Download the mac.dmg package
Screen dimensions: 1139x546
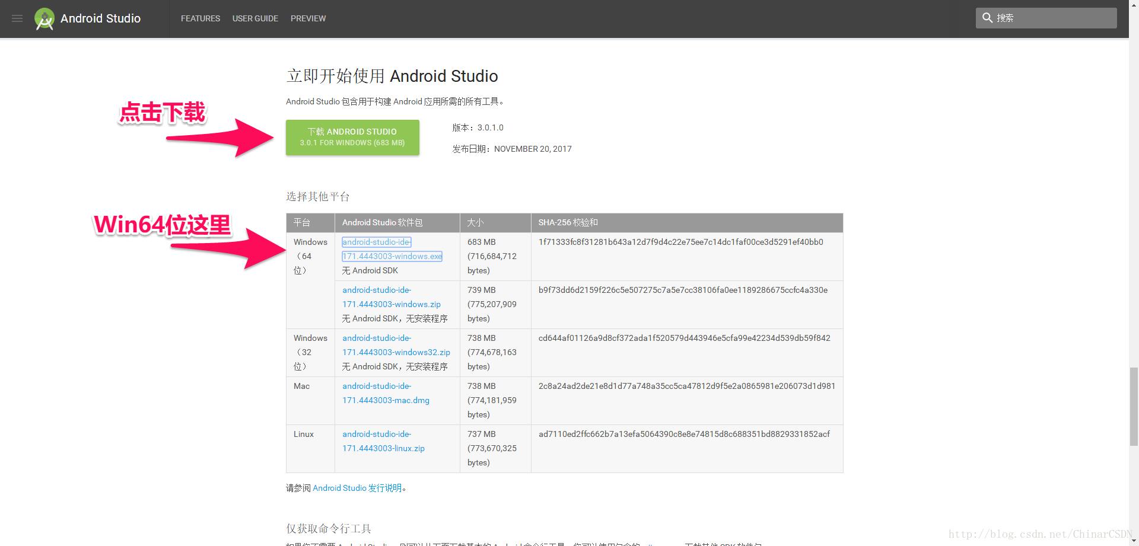tap(386, 393)
